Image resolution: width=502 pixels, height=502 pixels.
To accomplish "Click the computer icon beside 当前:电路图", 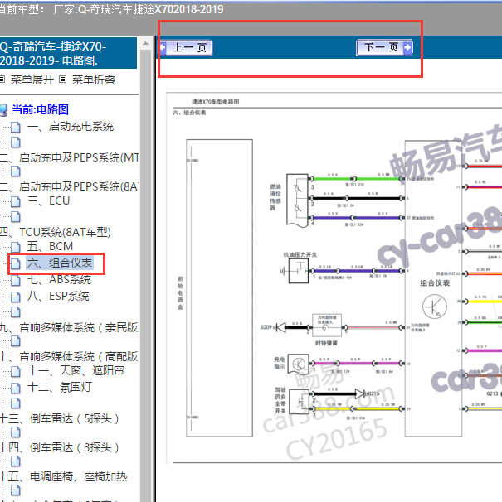I will pos(4,110).
